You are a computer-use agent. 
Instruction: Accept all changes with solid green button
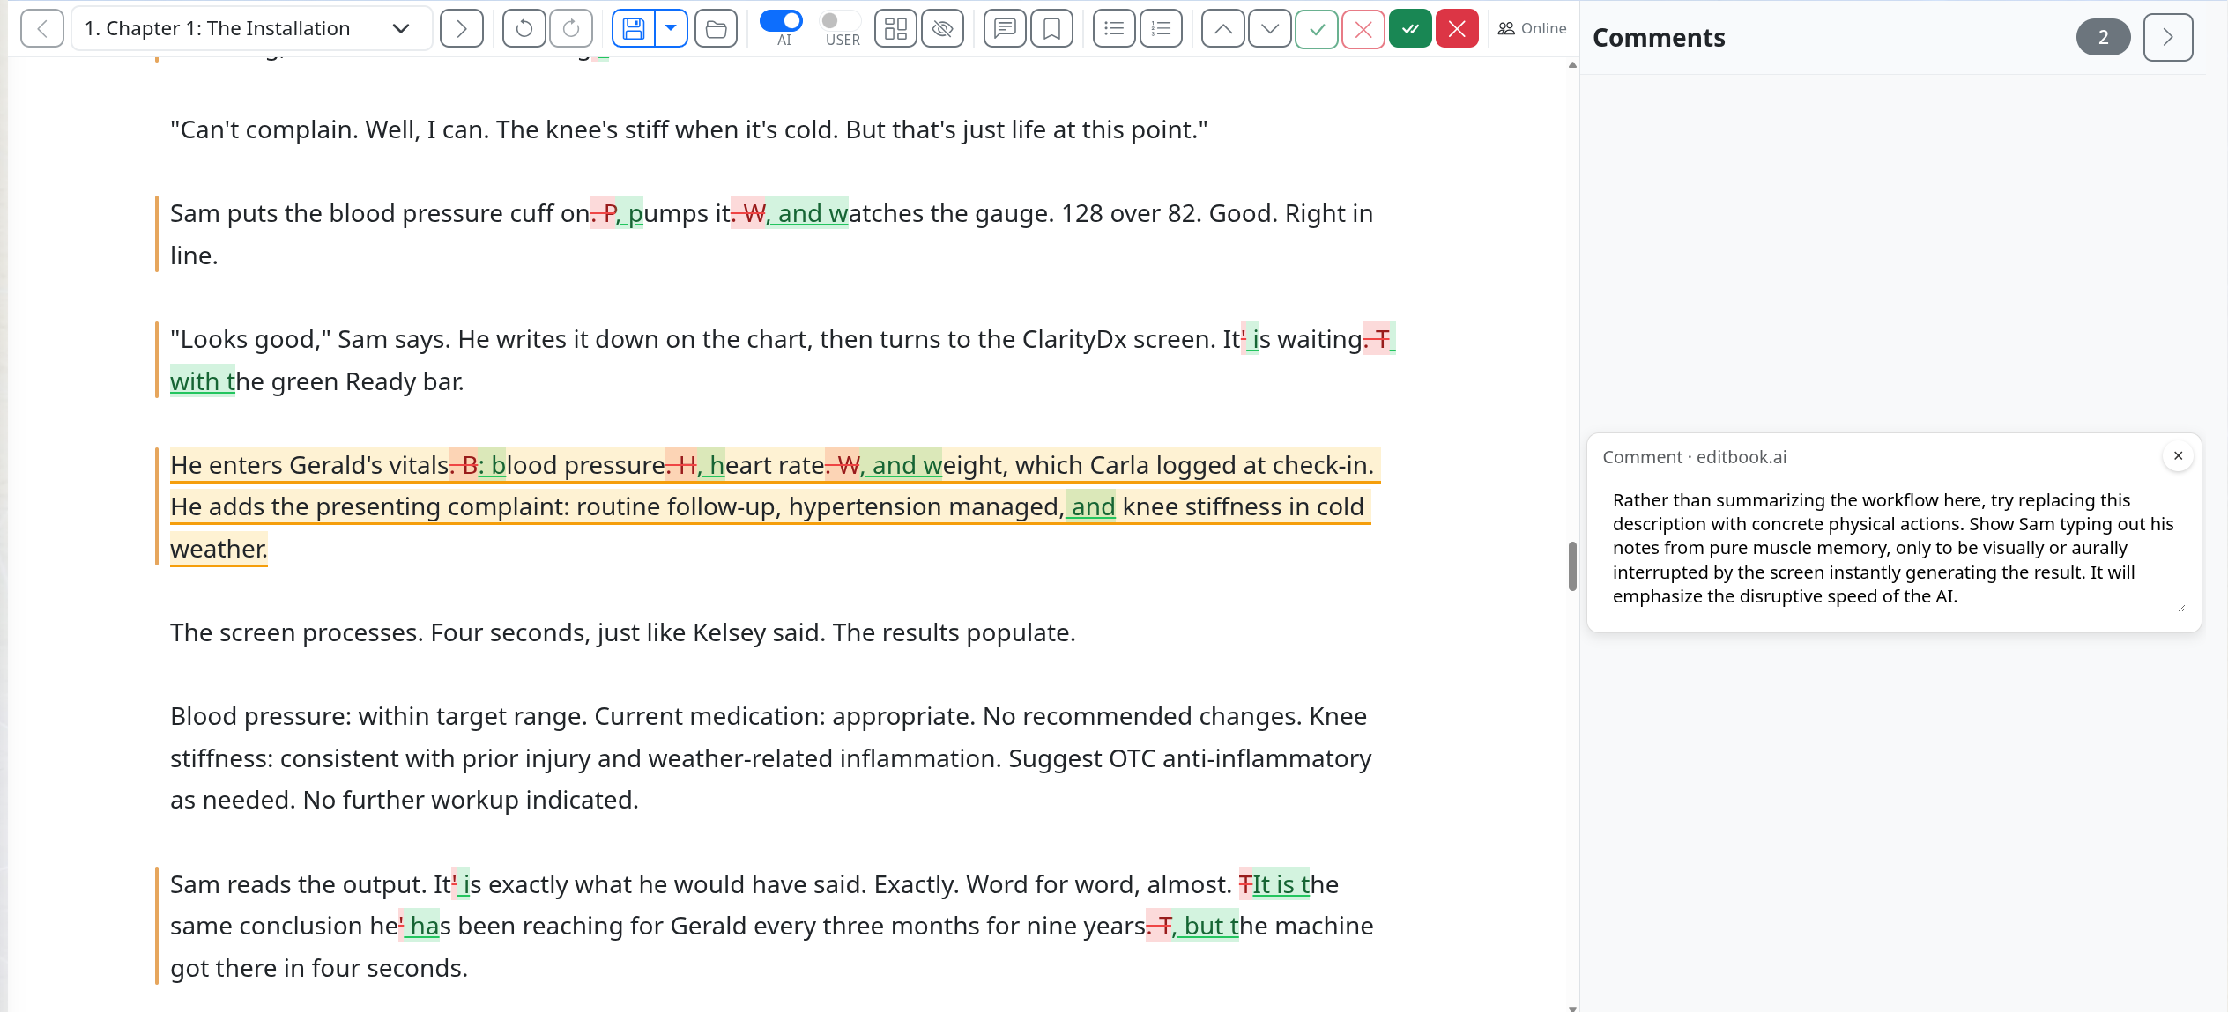click(x=1410, y=28)
